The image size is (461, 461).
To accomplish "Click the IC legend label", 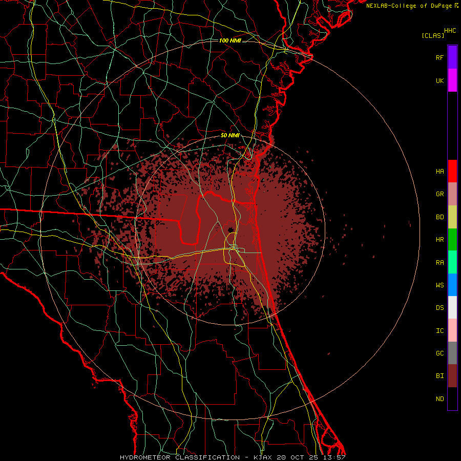I will (x=439, y=331).
